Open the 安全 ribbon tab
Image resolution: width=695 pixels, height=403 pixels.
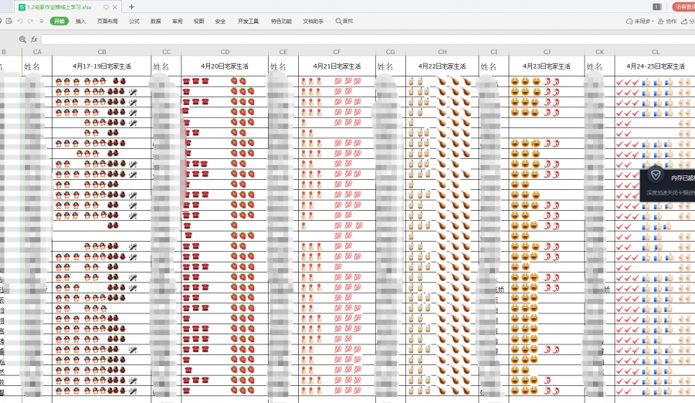coord(220,21)
